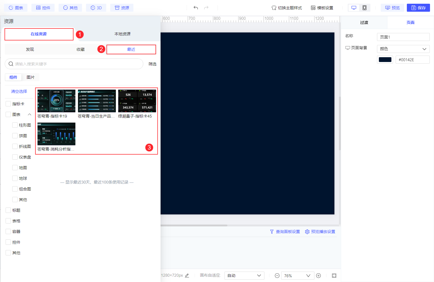
Task: Open the 页面背景 type dropdown
Action: tap(403, 49)
